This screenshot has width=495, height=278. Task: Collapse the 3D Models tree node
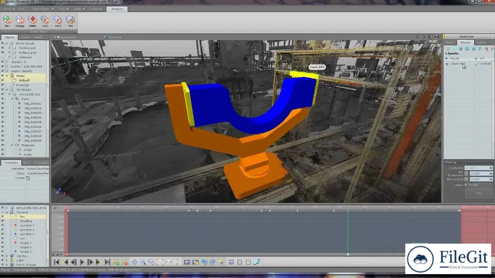[x=7, y=90]
